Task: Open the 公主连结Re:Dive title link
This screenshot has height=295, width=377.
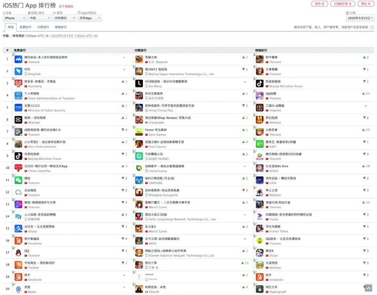Action: point(277,166)
